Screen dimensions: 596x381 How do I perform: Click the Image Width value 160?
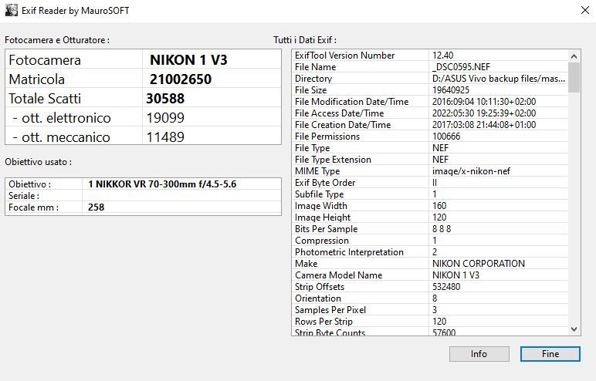point(439,206)
